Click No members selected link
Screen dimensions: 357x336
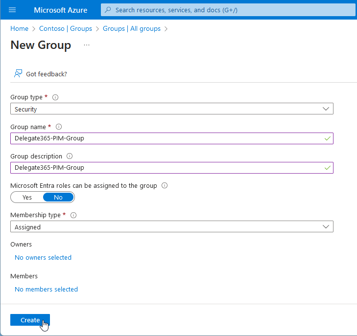click(46, 290)
